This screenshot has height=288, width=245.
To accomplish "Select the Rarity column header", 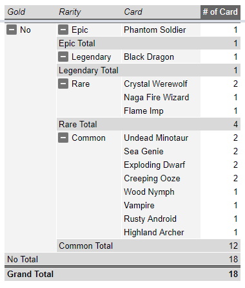I will coord(89,12).
